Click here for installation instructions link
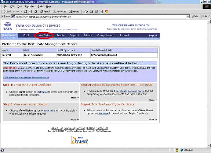The image size is (211, 153). pos(26,78)
